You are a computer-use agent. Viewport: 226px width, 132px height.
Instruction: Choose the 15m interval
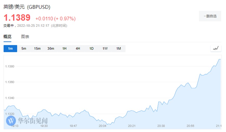coord(37,49)
